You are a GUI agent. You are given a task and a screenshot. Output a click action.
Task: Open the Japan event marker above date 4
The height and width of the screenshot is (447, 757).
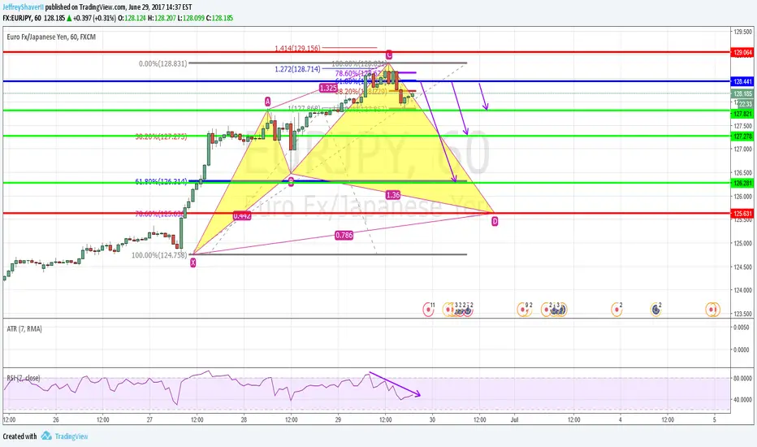pyautogui.click(x=616, y=310)
